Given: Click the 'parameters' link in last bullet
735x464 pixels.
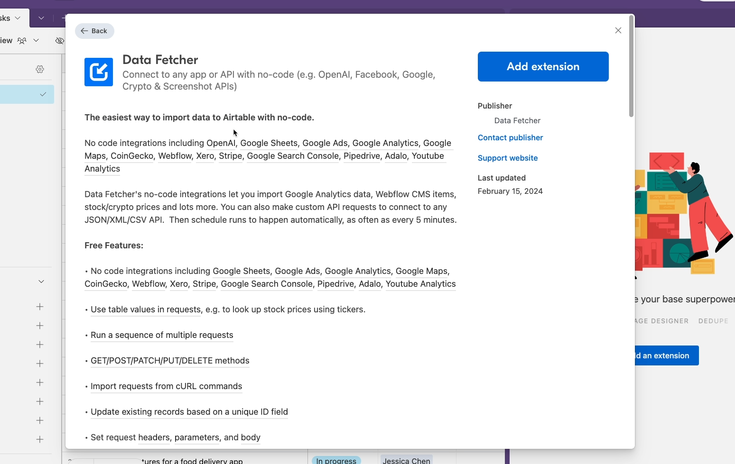Looking at the screenshot, I should click(x=197, y=437).
